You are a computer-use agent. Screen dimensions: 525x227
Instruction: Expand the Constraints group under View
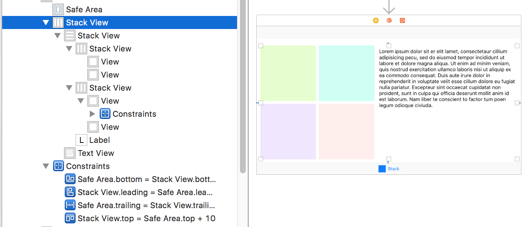tap(92, 114)
